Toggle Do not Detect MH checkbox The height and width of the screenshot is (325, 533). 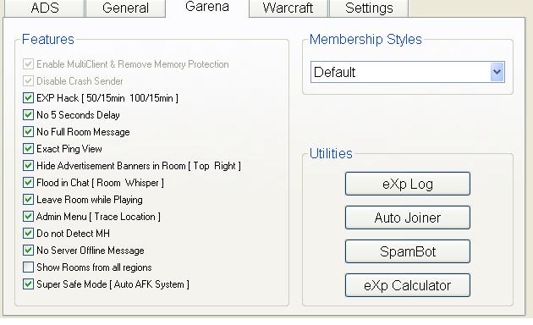[x=28, y=234]
